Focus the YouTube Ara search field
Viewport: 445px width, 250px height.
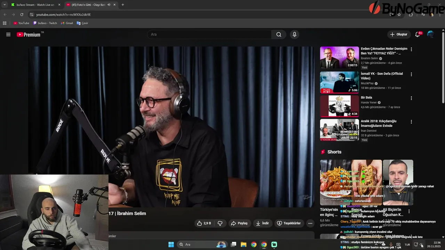click(210, 34)
